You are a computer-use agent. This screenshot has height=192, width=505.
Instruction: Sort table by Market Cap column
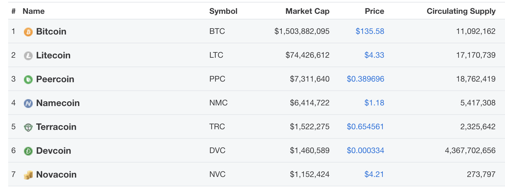point(307,11)
